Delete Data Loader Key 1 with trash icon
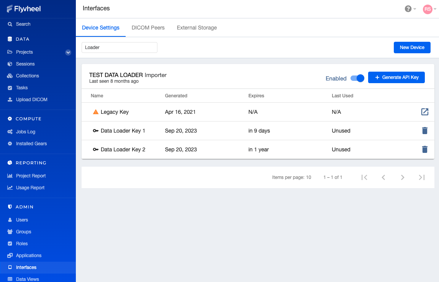Image resolution: width=439 pixels, height=282 pixels. tap(424, 131)
